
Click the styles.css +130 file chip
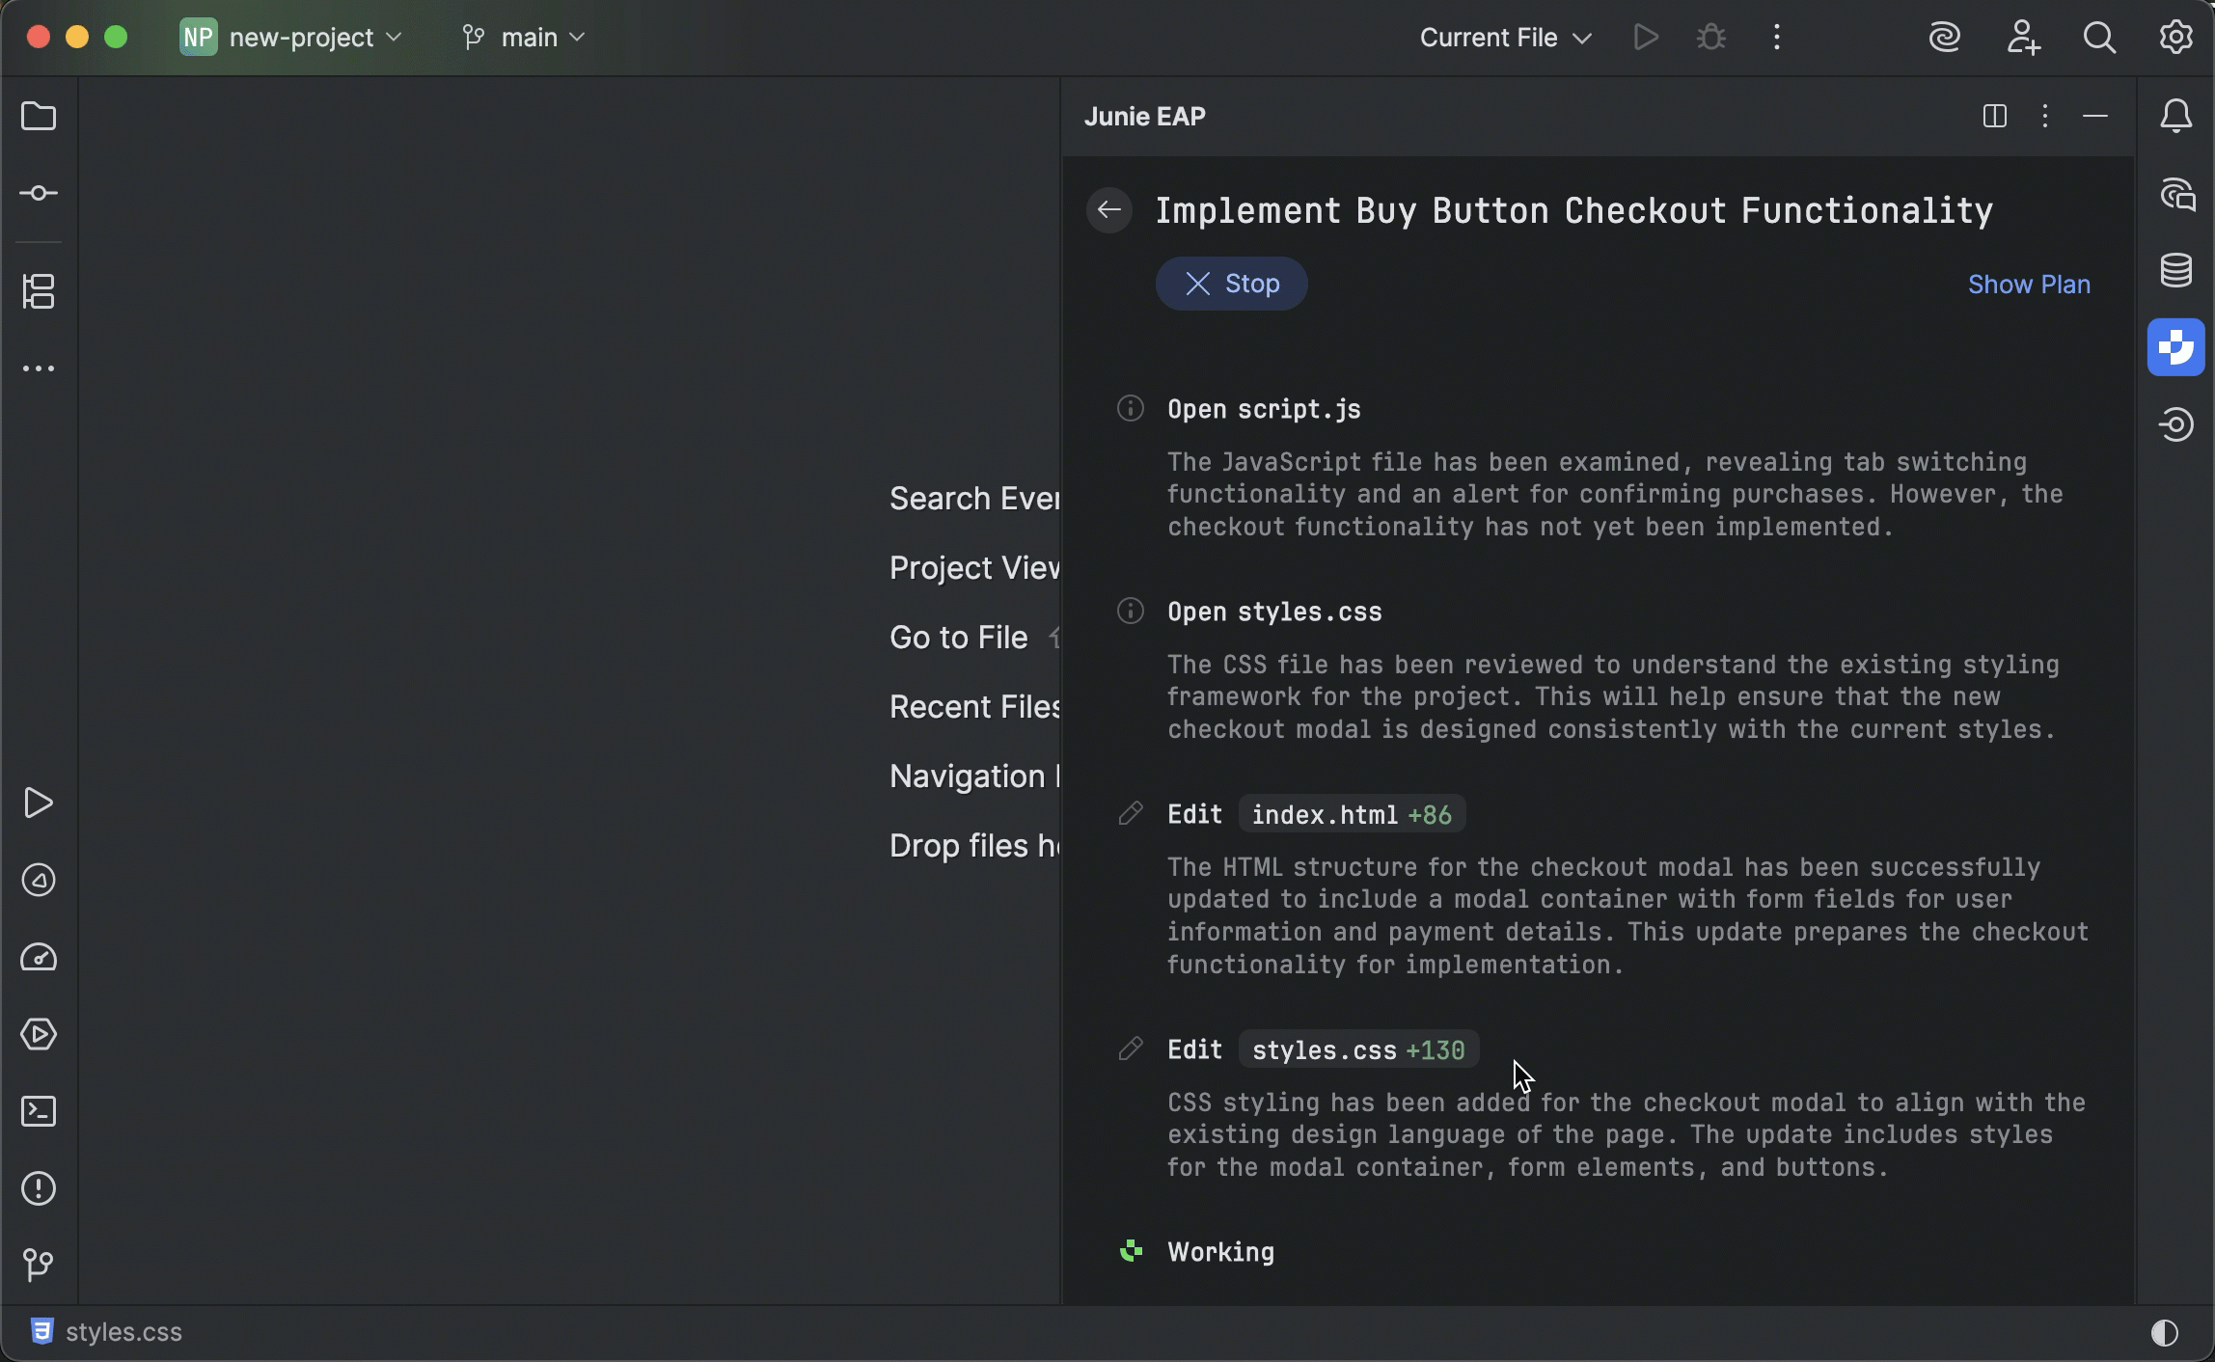coord(1357,1049)
